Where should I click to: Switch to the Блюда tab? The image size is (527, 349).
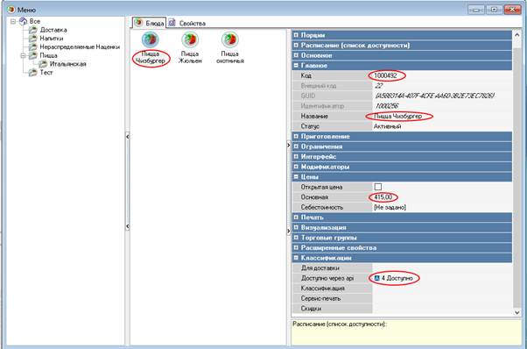click(x=149, y=23)
